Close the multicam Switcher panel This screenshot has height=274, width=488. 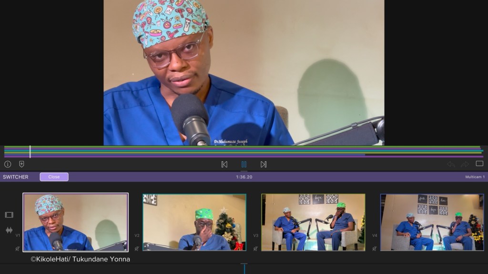pyautogui.click(x=54, y=177)
